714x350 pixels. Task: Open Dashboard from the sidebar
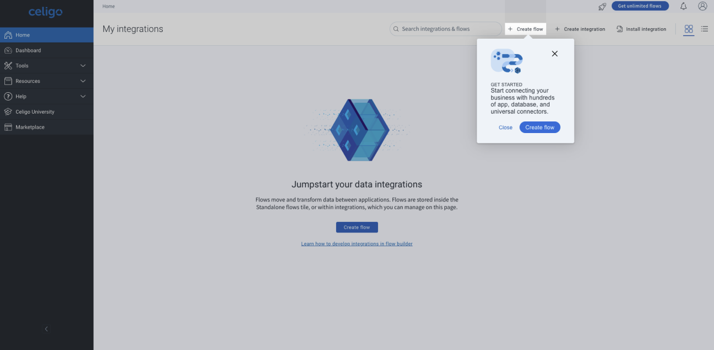pos(28,50)
